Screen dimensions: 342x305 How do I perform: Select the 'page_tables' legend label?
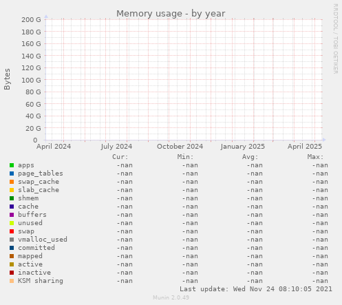click(41, 173)
